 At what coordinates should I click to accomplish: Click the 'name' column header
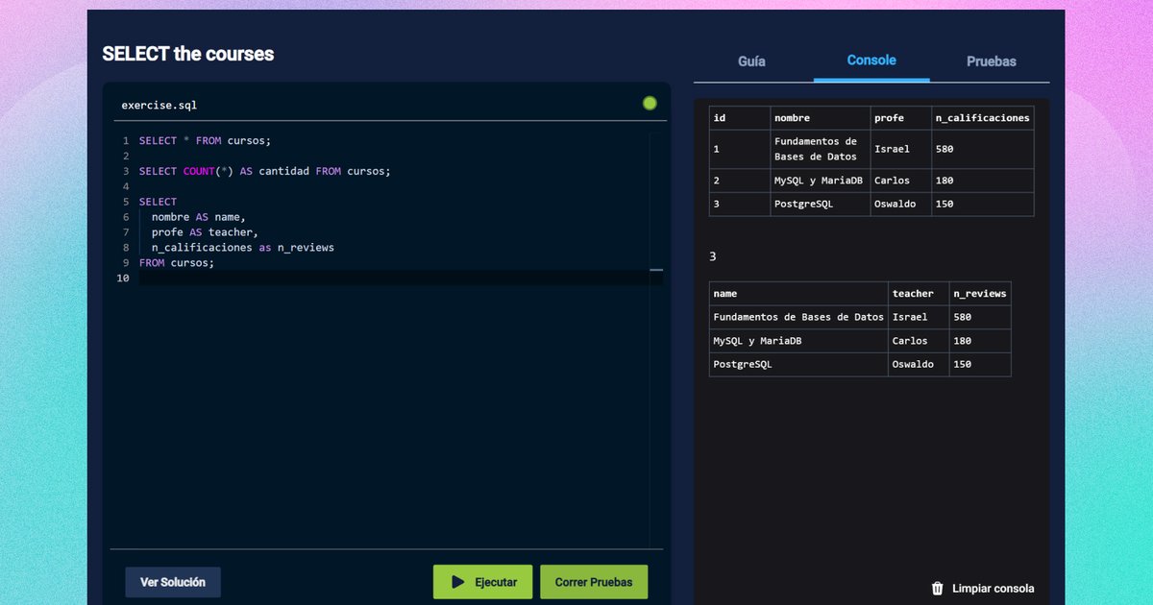coord(798,294)
